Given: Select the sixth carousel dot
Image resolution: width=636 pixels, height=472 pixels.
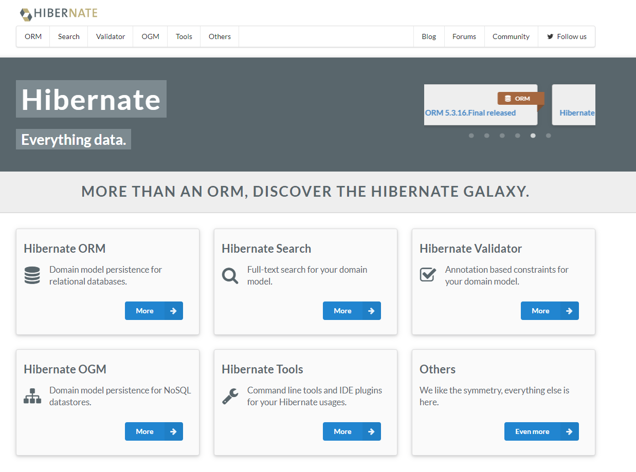Looking at the screenshot, I should pos(549,136).
